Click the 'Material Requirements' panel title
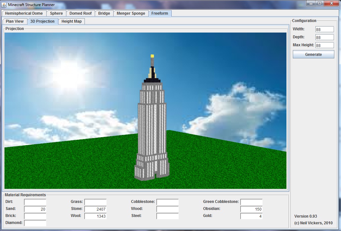Image resolution: width=341 pixels, height=231 pixels. coord(25,195)
